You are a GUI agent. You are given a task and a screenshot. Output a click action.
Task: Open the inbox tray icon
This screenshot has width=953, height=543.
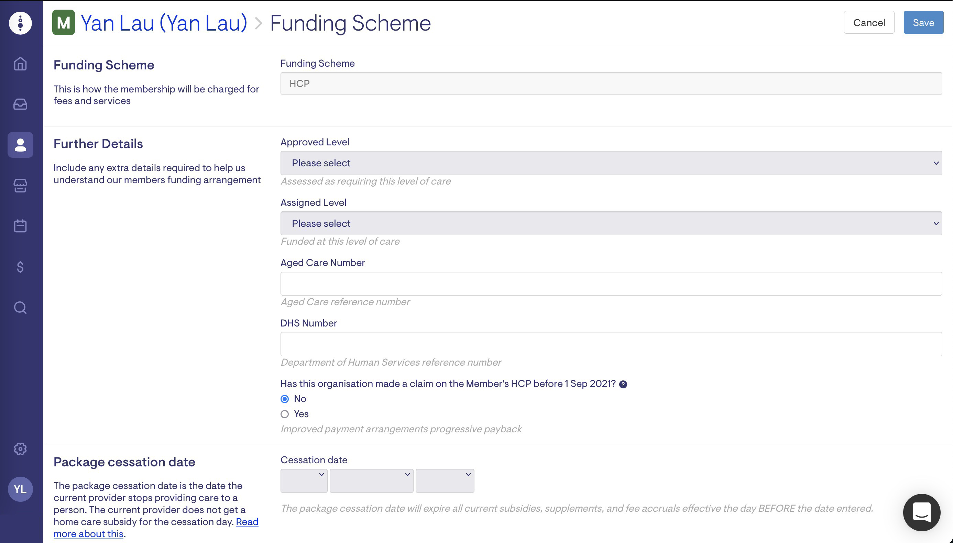pos(20,104)
